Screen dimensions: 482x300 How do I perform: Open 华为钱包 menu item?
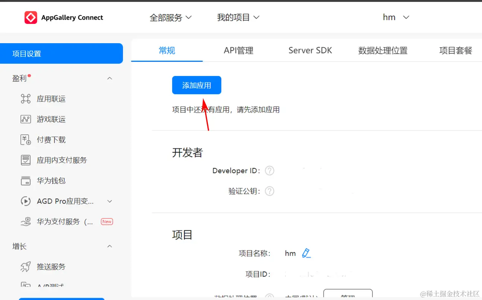tap(51, 181)
